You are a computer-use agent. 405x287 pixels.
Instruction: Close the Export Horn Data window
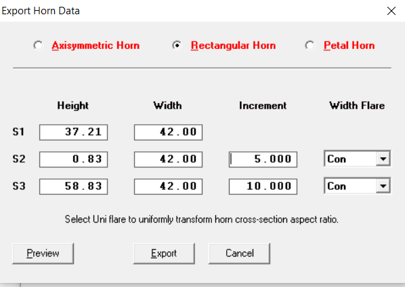coord(391,11)
